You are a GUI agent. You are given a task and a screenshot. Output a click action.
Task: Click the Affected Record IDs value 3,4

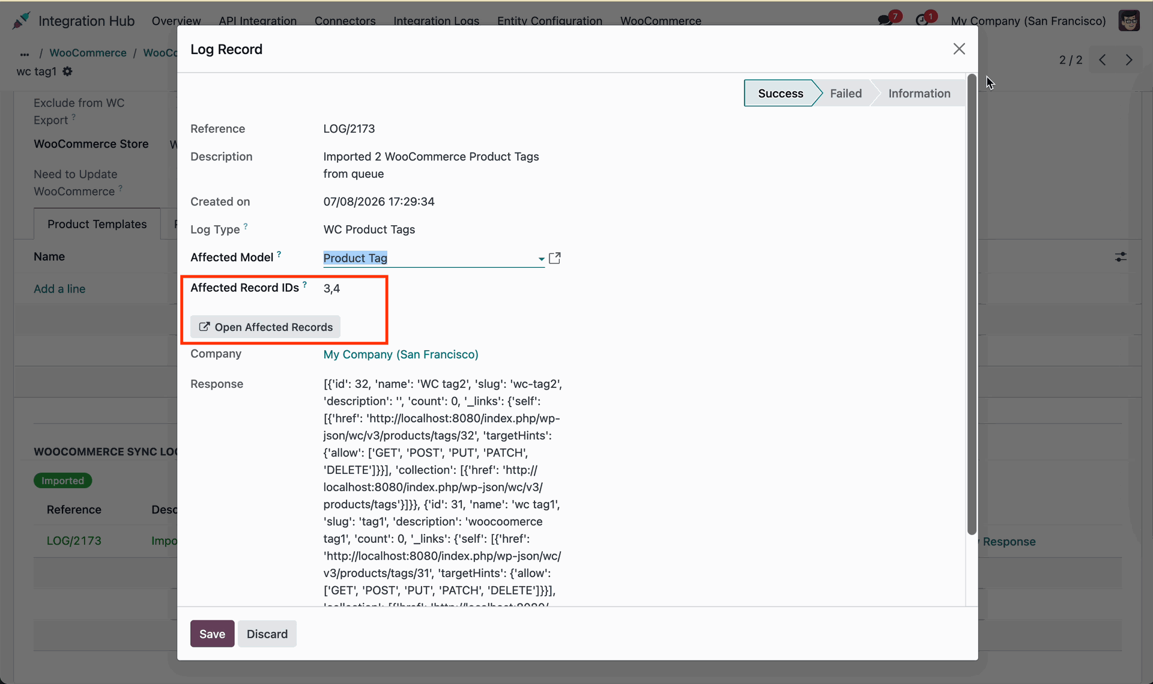(331, 288)
